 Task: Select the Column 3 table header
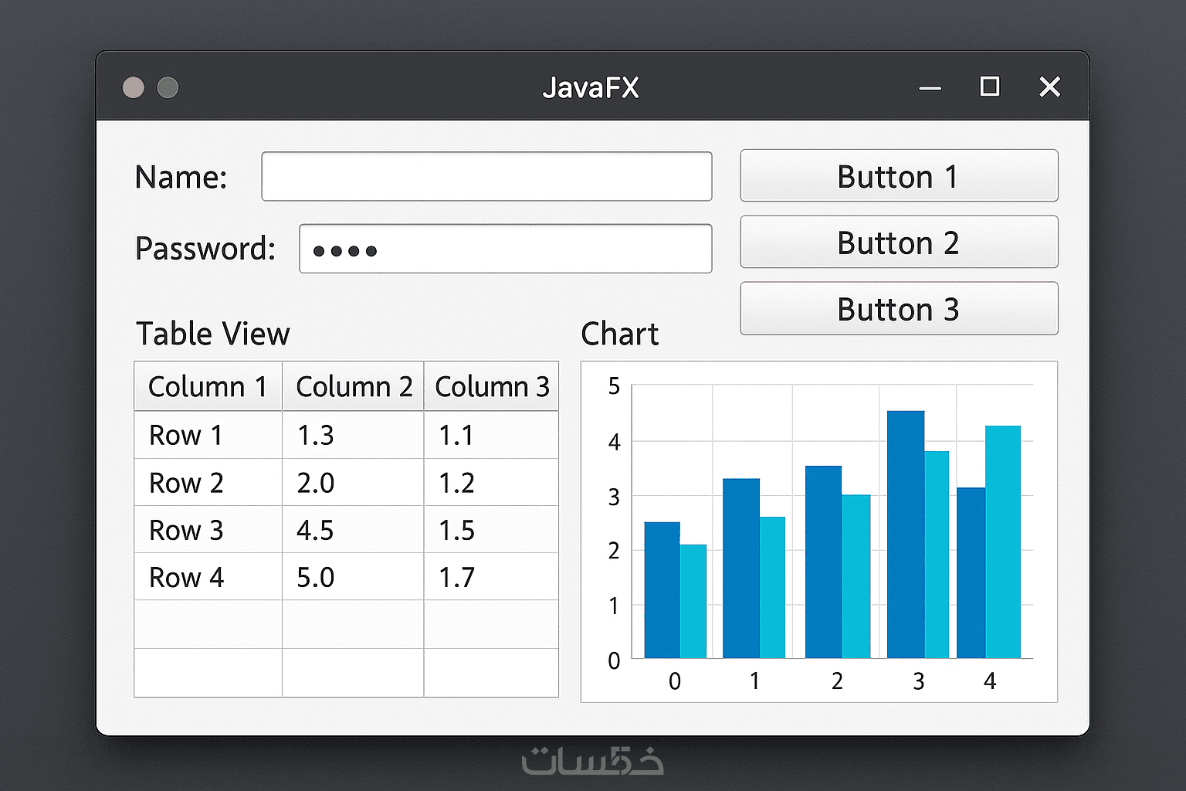(x=491, y=386)
